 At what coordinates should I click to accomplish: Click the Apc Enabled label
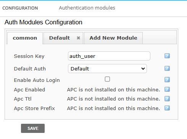coord(29,90)
